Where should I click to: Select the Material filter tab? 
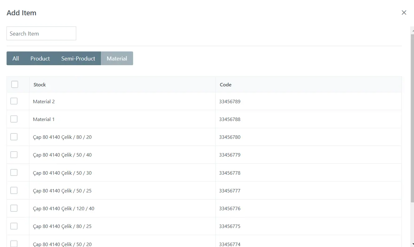pyautogui.click(x=117, y=58)
